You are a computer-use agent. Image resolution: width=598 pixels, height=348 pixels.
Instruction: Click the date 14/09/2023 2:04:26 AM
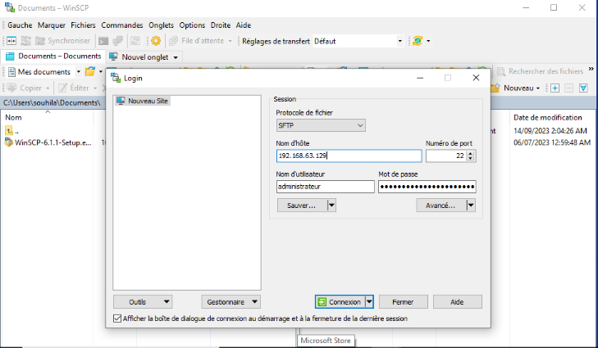tap(550, 130)
